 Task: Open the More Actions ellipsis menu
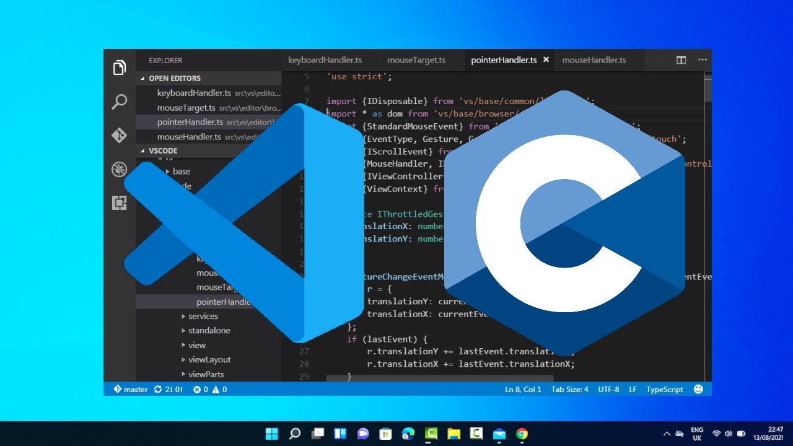[703, 60]
